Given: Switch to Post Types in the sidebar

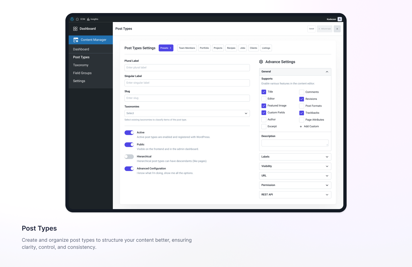Looking at the screenshot, I should (x=81, y=57).
